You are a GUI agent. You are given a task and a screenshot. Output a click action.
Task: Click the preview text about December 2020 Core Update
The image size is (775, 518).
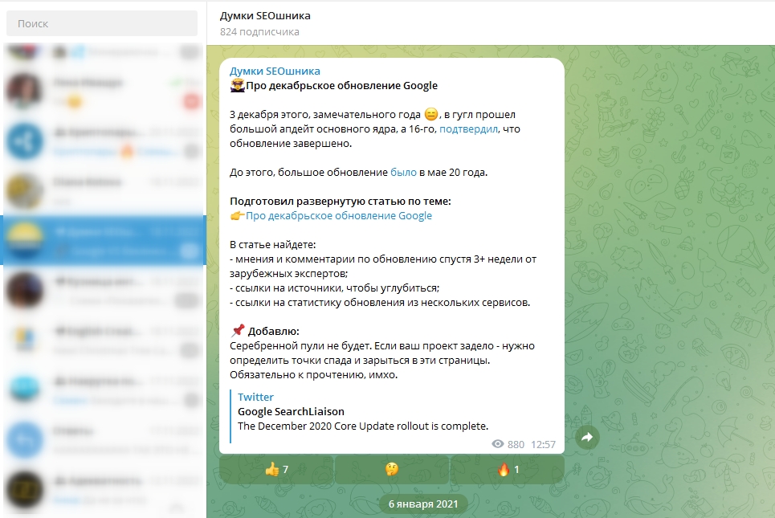tap(363, 426)
